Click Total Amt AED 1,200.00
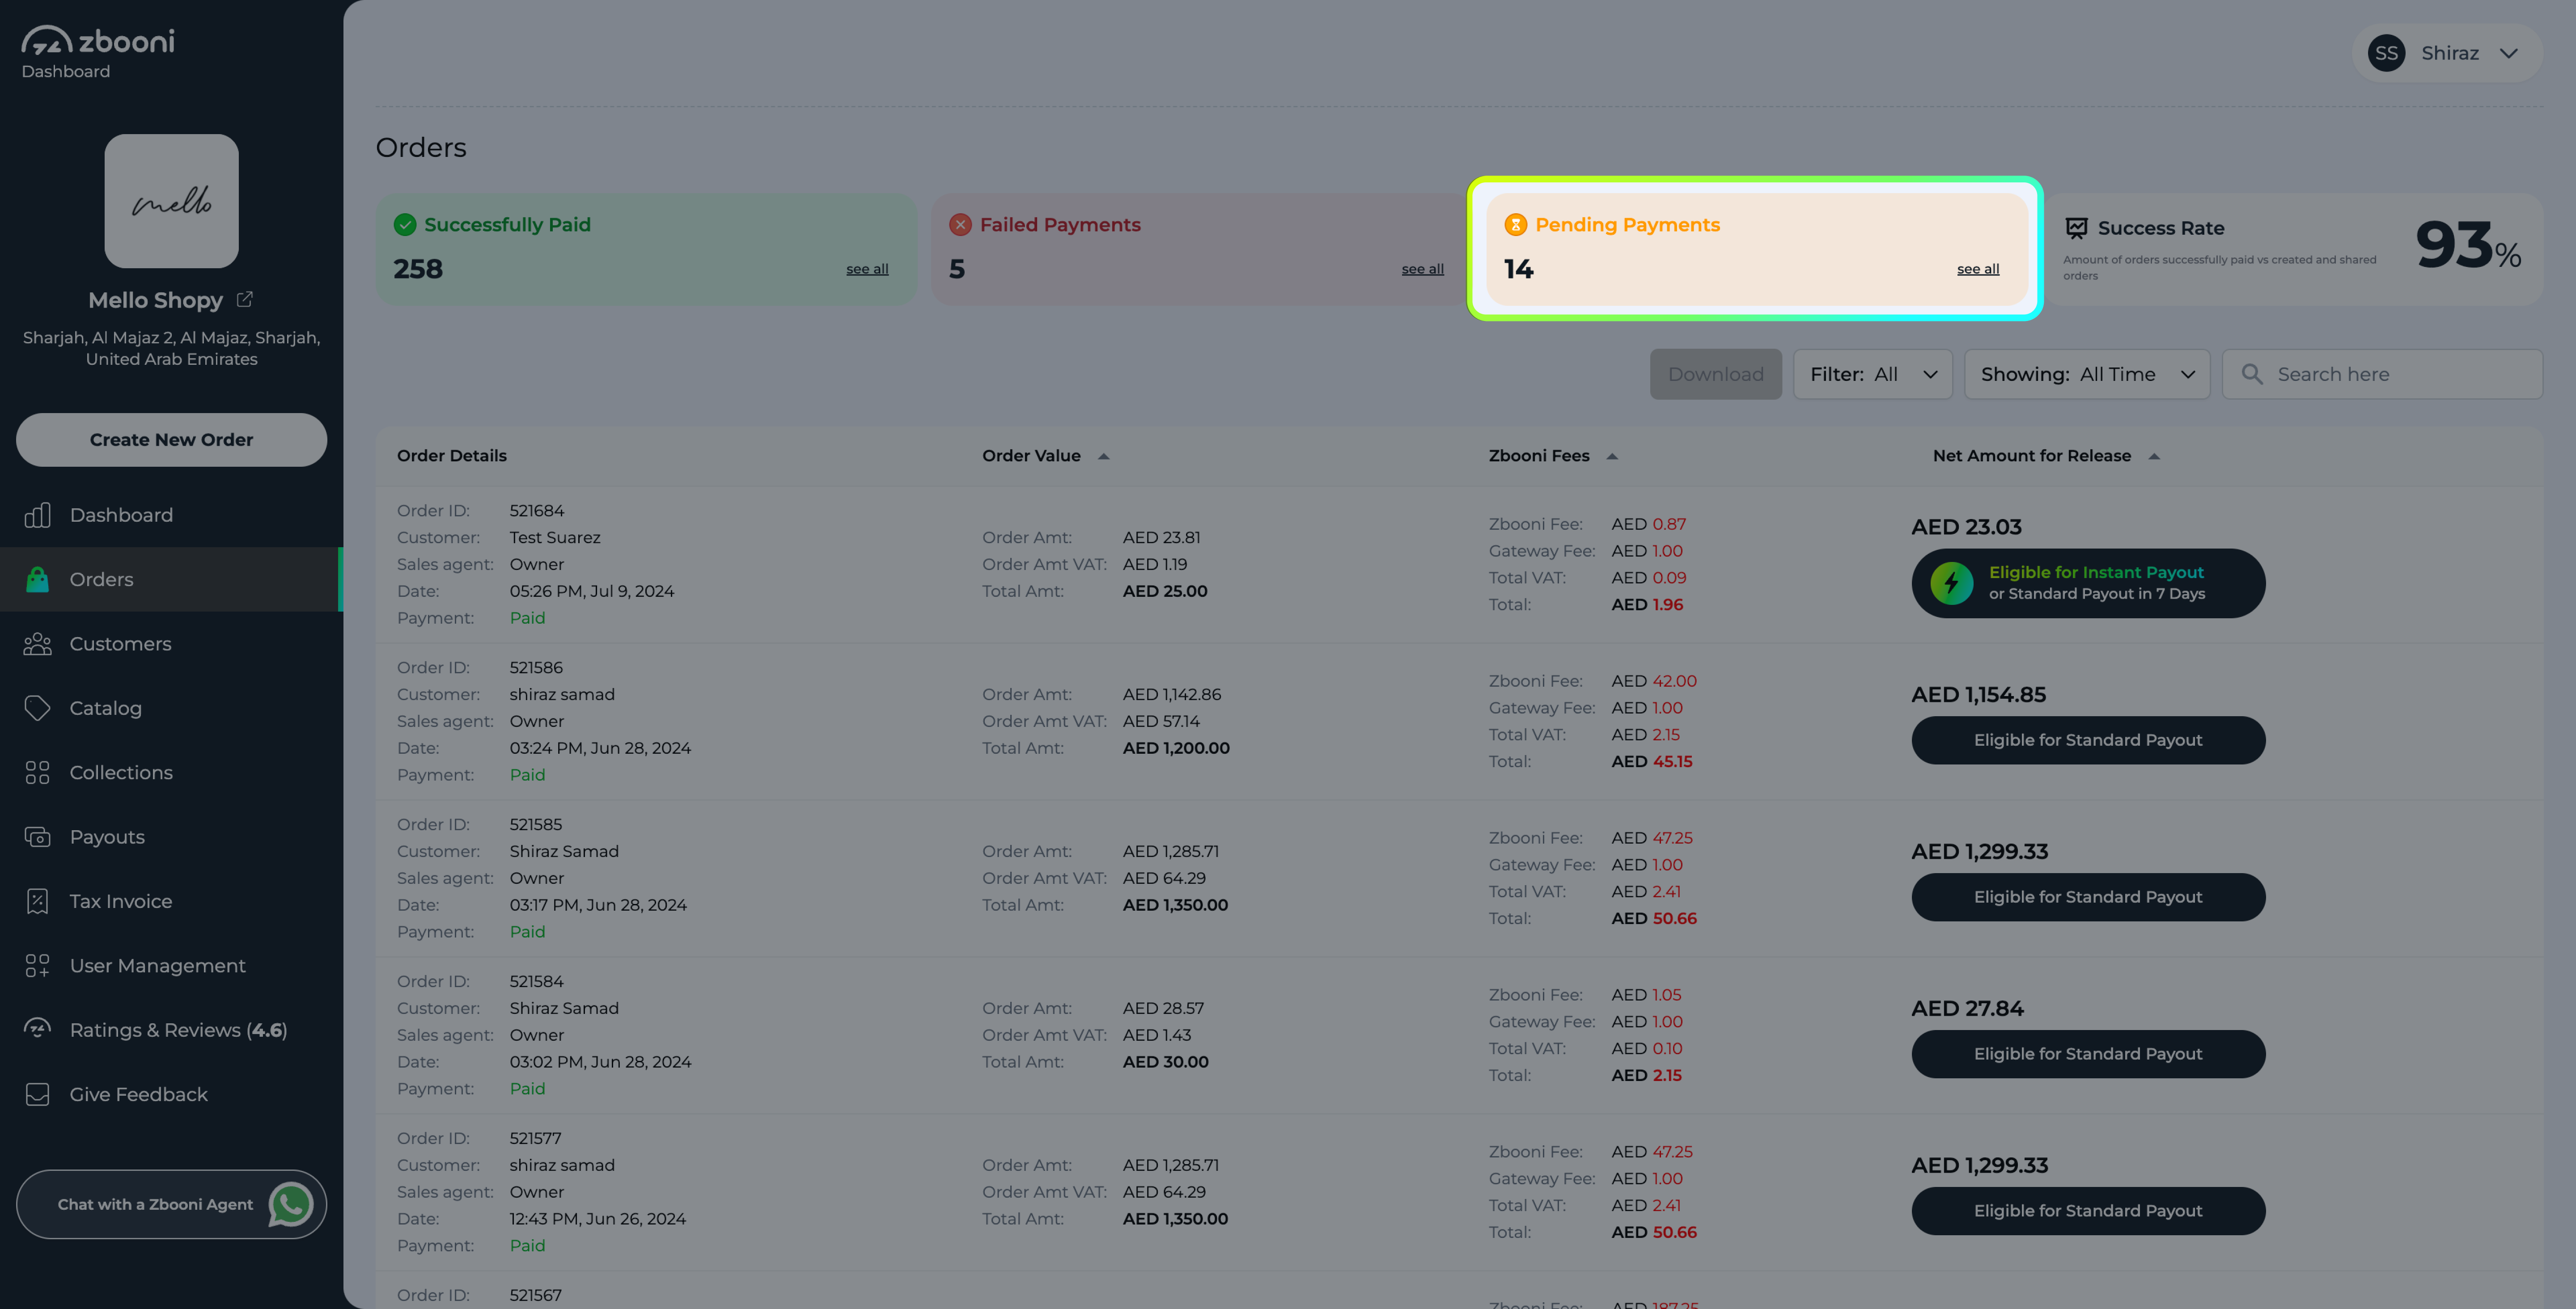This screenshot has height=1309, width=2576. [x=1176, y=748]
